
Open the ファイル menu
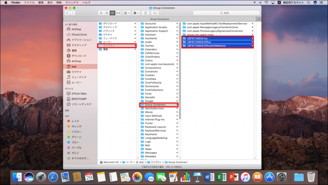coord(29,3)
